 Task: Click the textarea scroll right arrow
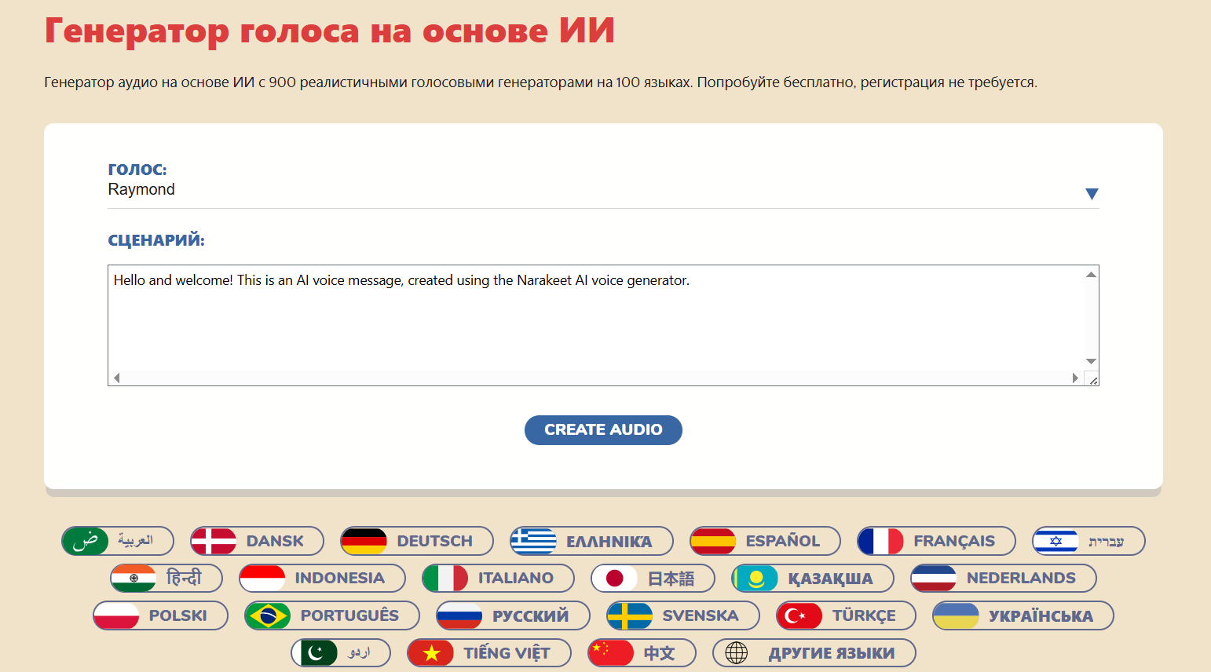(x=1075, y=378)
